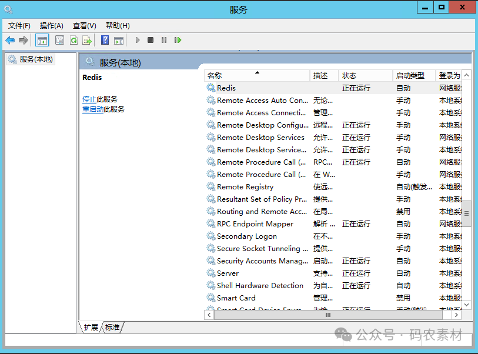The image size is (478, 354).
Task: Select Security Accounts Manag... row
Action: coord(333,261)
